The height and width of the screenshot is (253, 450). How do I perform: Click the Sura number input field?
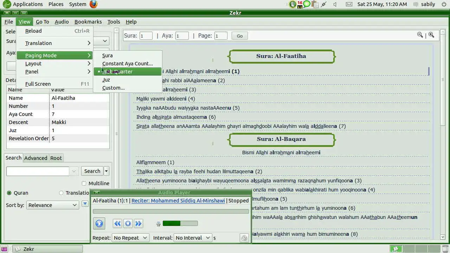click(146, 36)
